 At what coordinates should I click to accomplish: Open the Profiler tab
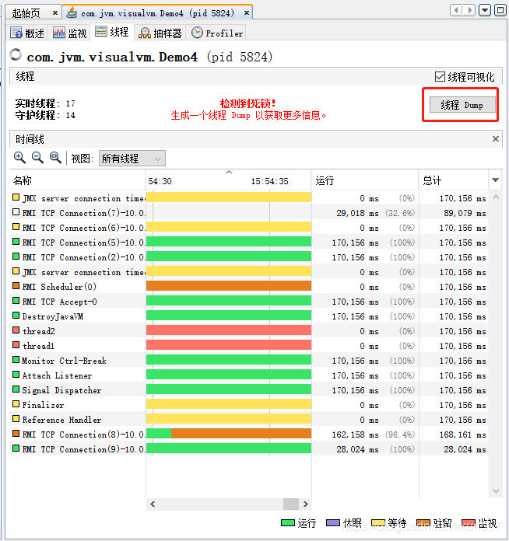click(216, 33)
